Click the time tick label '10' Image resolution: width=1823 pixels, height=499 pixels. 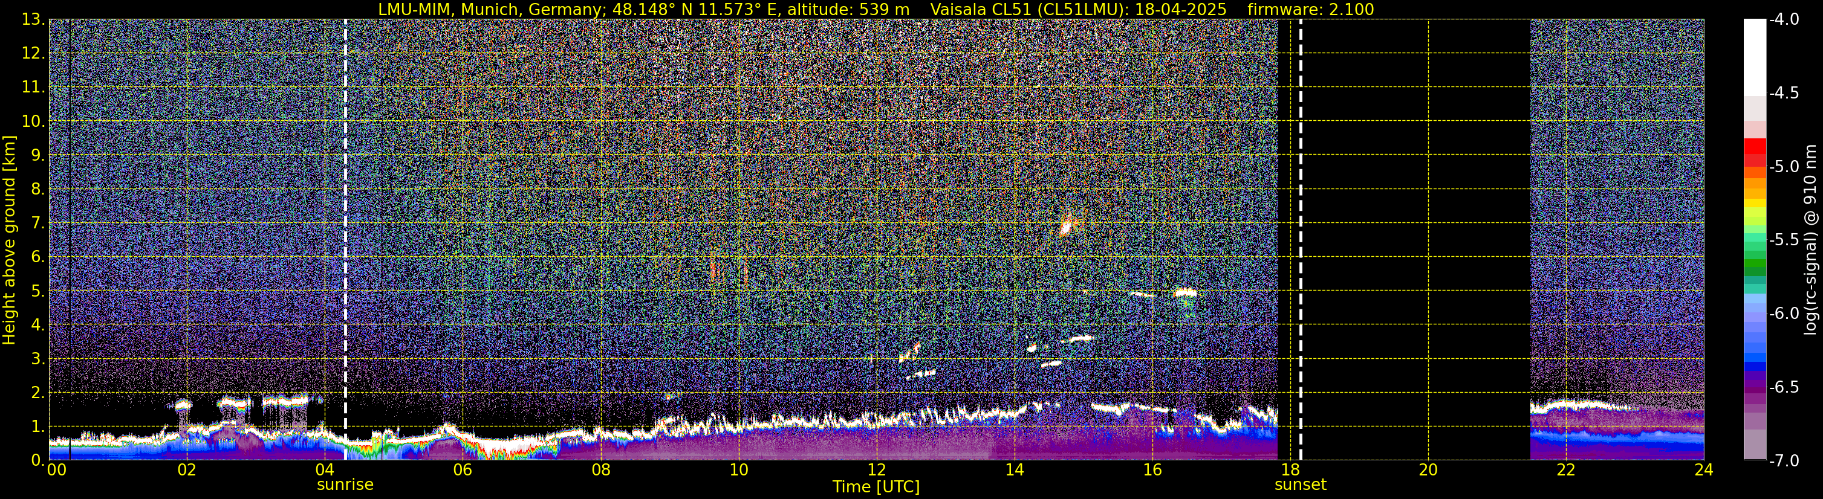[739, 470]
